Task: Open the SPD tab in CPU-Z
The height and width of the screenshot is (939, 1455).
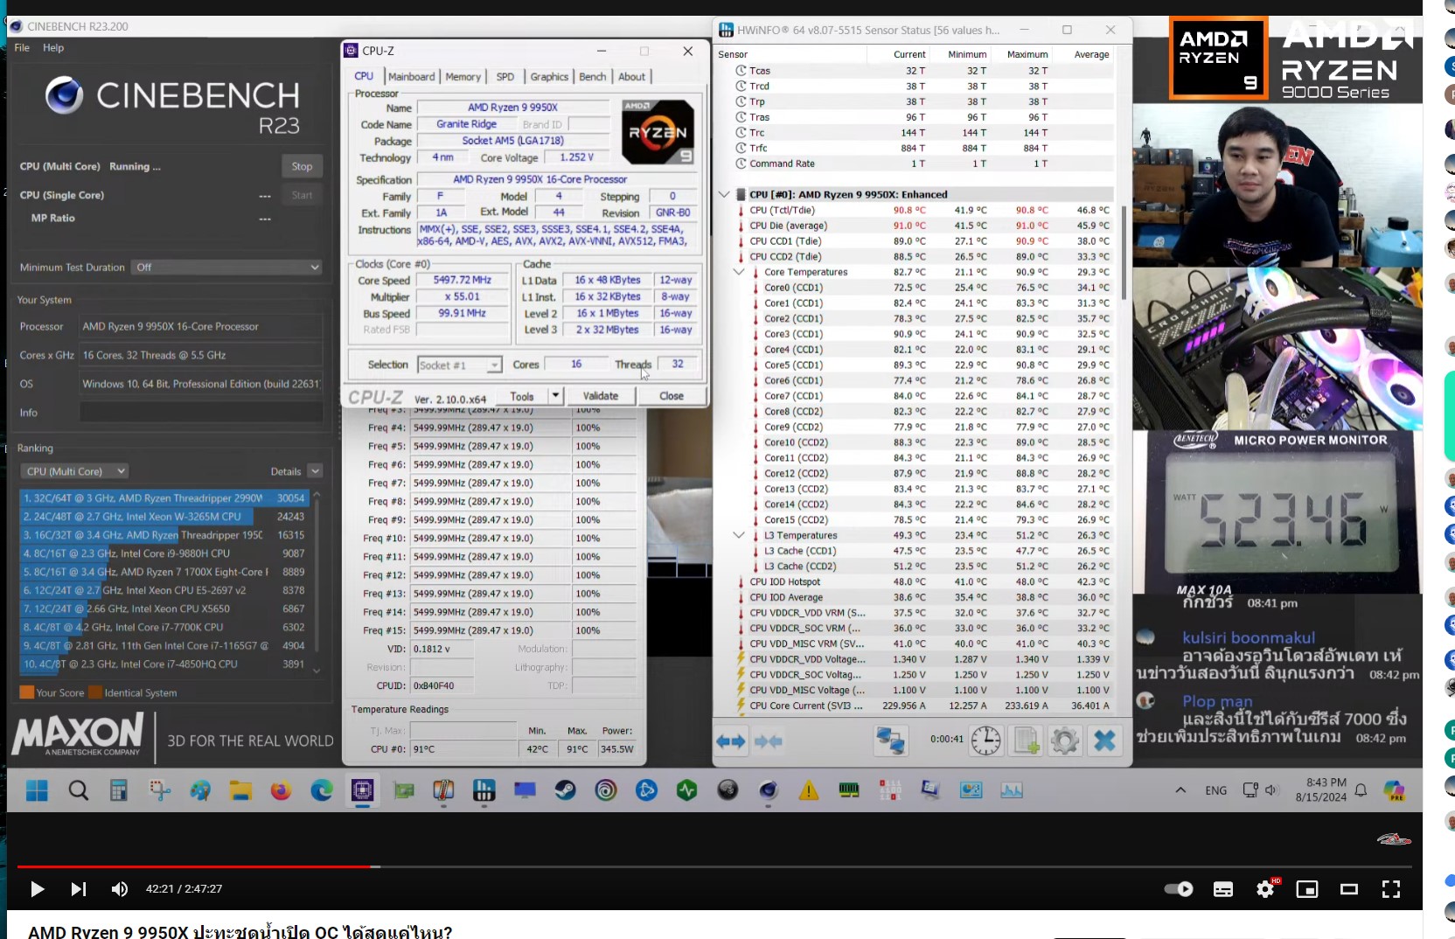Action: [x=505, y=77]
